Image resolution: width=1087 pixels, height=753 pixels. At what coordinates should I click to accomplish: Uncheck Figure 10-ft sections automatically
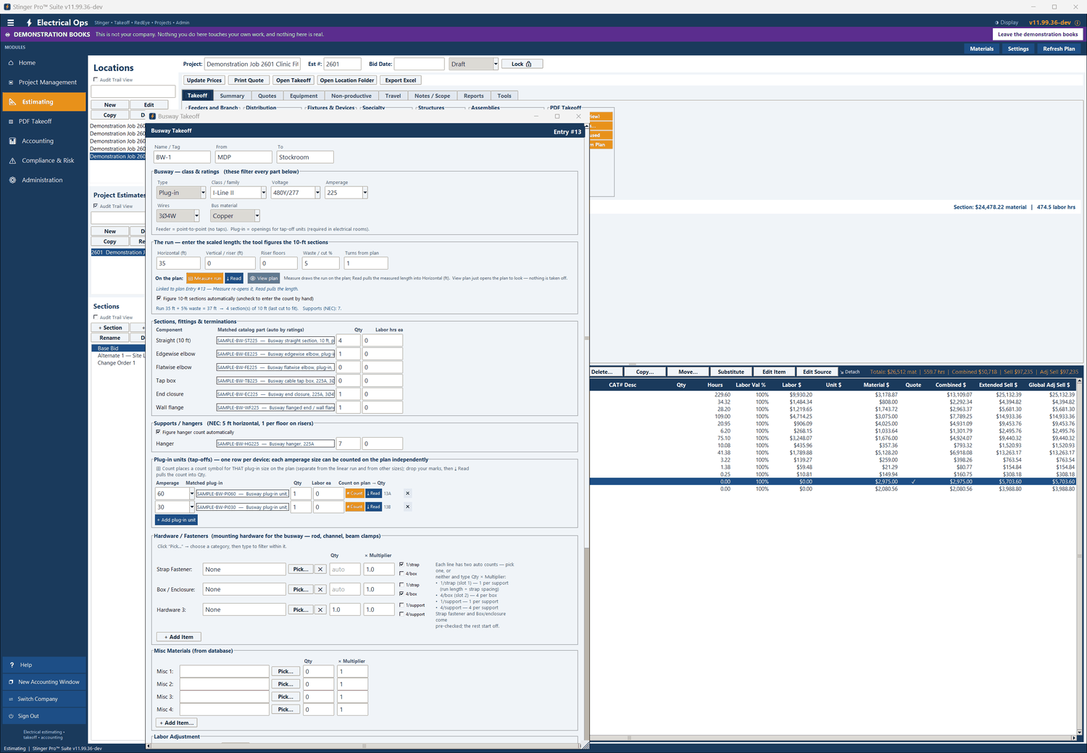159,298
